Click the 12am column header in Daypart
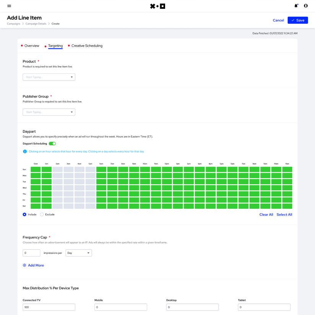The image size is (315, 315). pyautogui.click(x=36, y=164)
